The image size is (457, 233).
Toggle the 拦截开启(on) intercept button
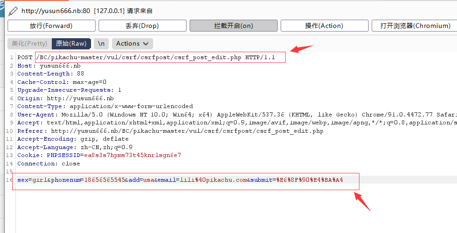(x=233, y=26)
